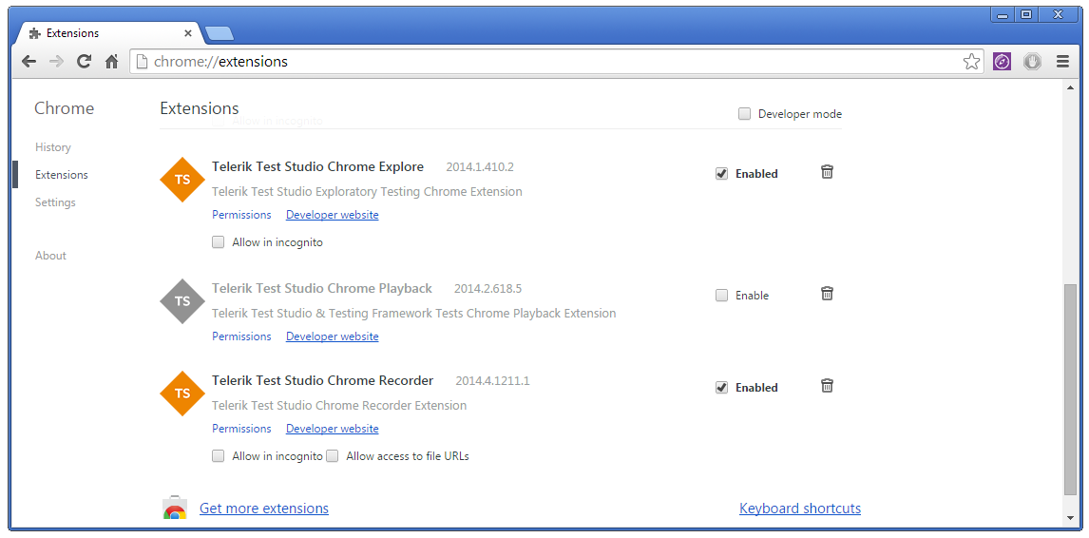
Task: Click the Chrome Playback gray TS icon
Action: click(181, 301)
